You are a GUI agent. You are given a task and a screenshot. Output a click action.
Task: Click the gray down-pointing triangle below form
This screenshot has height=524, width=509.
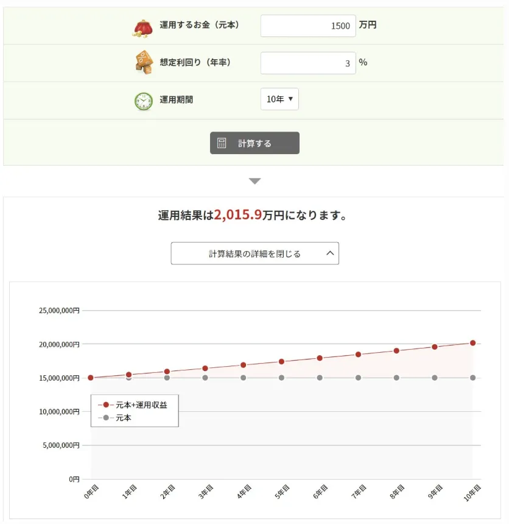pyautogui.click(x=255, y=181)
